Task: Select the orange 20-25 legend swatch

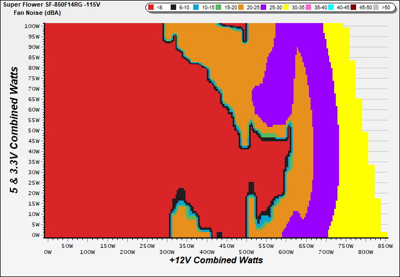Action: point(240,8)
